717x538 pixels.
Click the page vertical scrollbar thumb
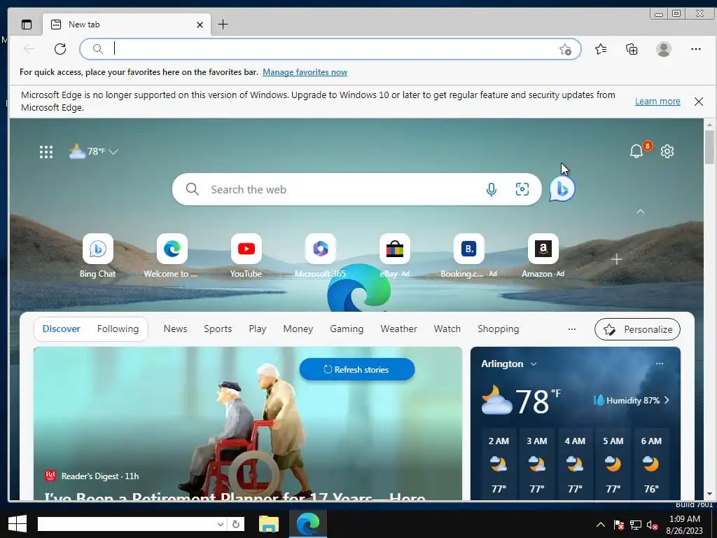pyautogui.click(x=709, y=146)
